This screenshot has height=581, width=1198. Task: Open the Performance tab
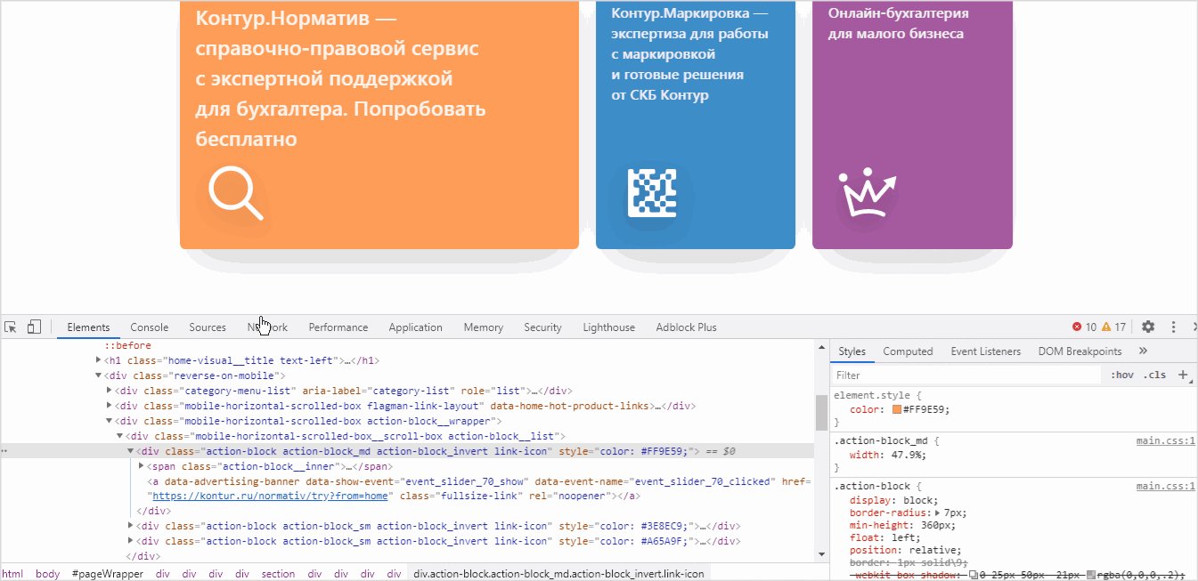tap(338, 327)
